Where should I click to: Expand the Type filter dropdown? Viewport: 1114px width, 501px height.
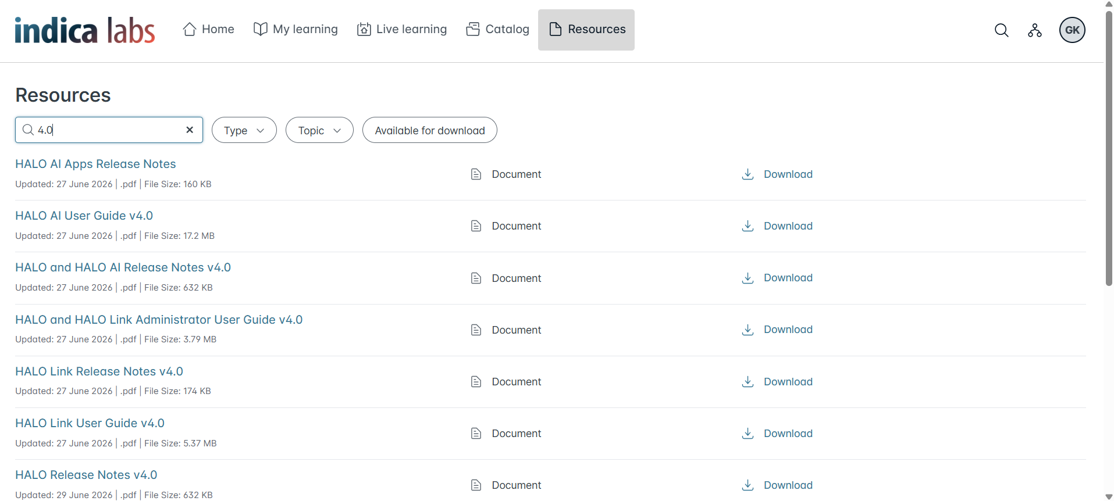coord(244,130)
